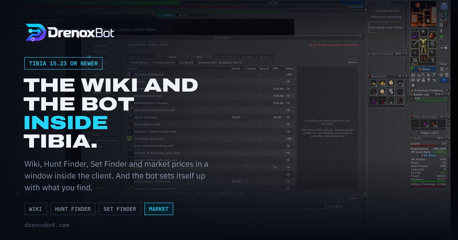
Task: Click the XP Boost button in Skills
Action: (x=429, y=155)
